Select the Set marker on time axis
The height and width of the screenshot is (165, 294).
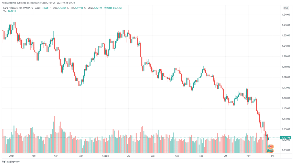click(201, 156)
